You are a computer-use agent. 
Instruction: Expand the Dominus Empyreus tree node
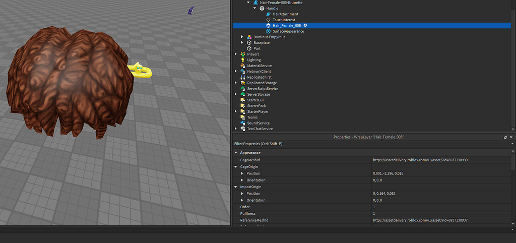(242, 37)
